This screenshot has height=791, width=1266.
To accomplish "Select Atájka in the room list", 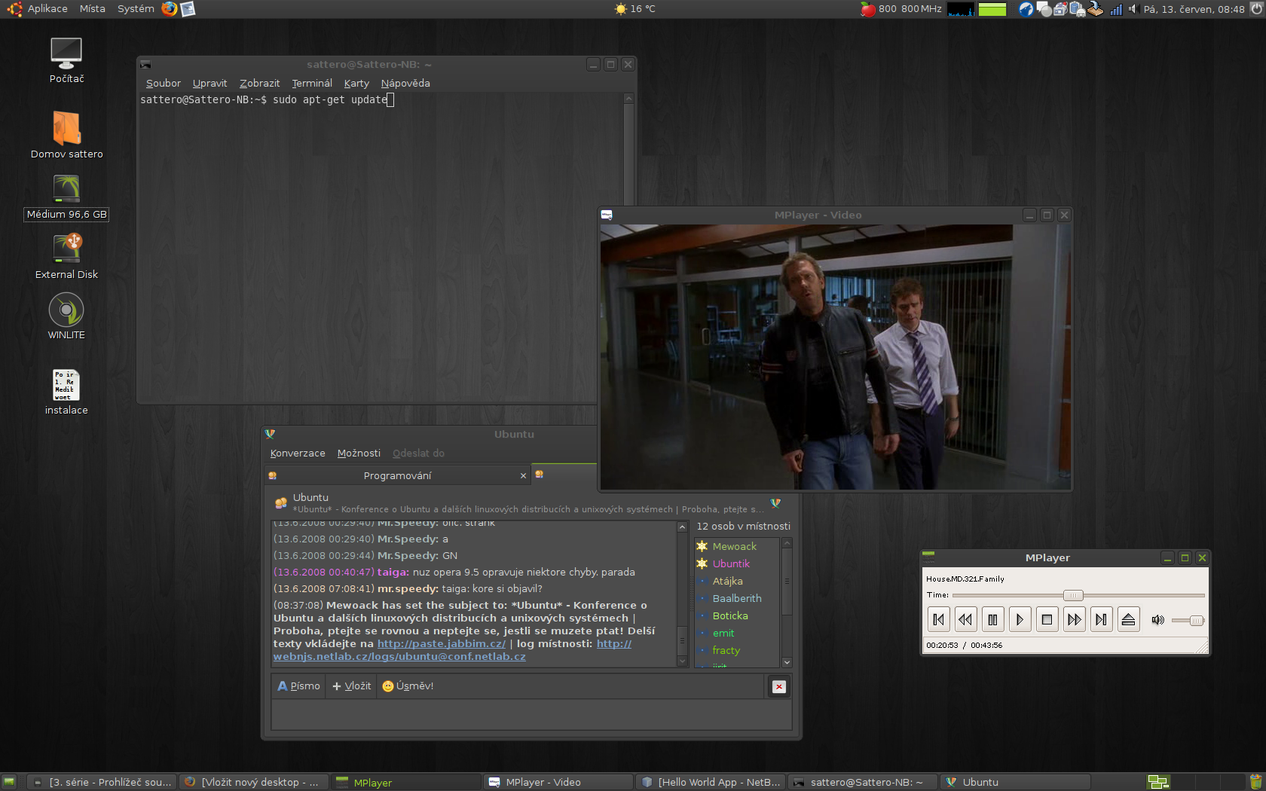I will click(728, 581).
